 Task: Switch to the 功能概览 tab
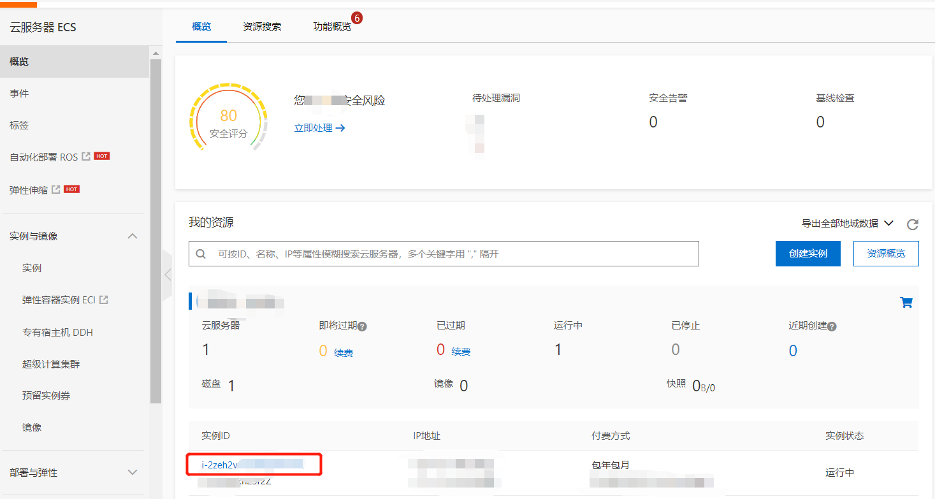click(x=332, y=27)
